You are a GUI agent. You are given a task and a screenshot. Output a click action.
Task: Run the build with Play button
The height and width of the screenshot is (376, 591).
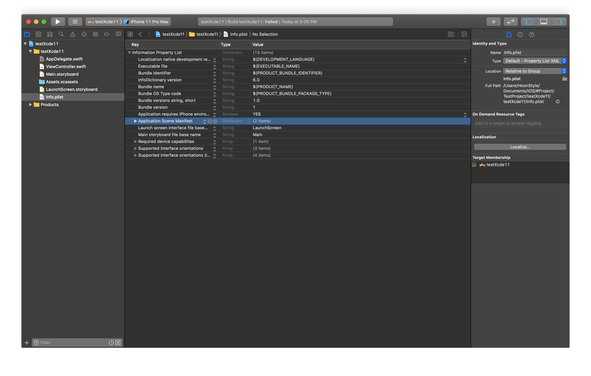[x=58, y=22]
